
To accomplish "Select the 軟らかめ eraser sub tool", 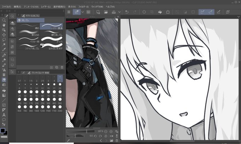I will (28, 33).
